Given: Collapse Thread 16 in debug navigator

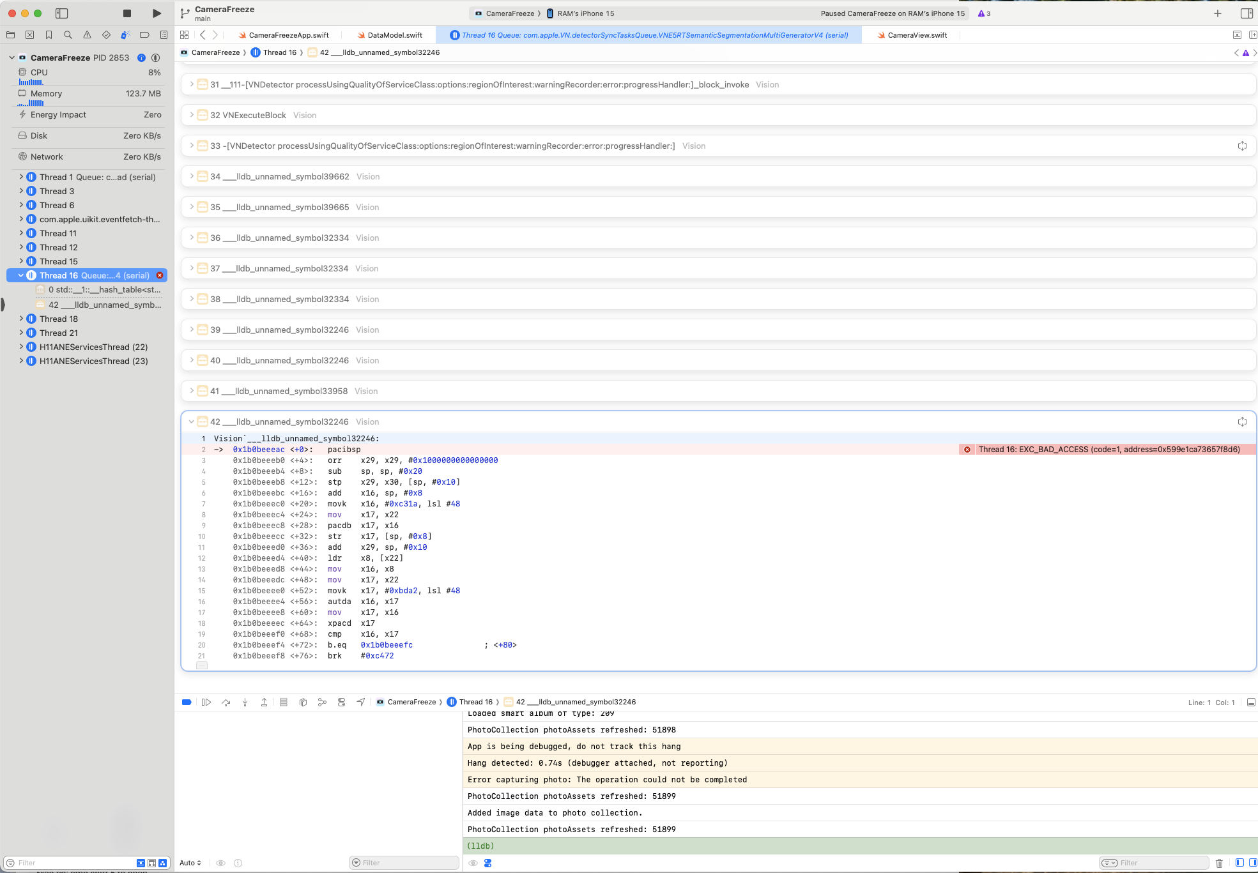Looking at the screenshot, I should point(21,275).
